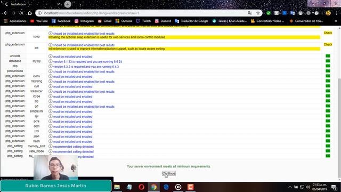Open the Instagram bookmark
This screenshot has width=341, height=192.
click(x=84, y=21)
